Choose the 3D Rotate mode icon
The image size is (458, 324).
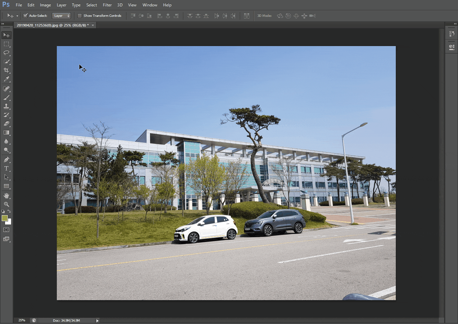click(280, 16)
